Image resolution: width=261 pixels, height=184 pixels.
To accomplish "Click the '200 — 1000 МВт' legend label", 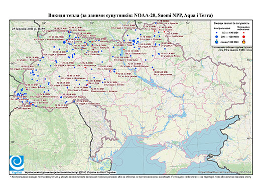I will click(230, 36).
